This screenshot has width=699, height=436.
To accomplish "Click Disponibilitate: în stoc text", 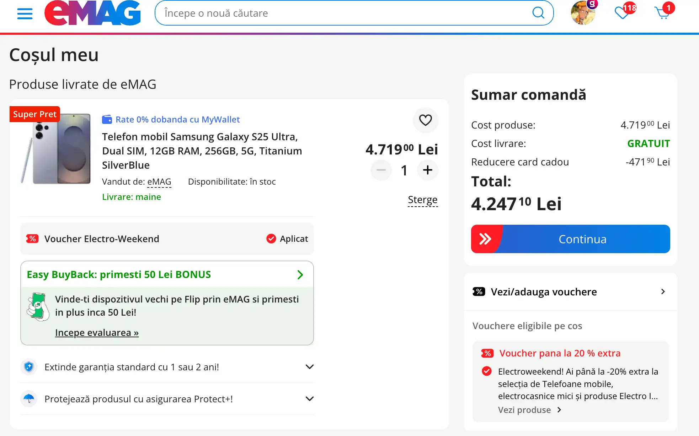I will (x=232, y=182).
